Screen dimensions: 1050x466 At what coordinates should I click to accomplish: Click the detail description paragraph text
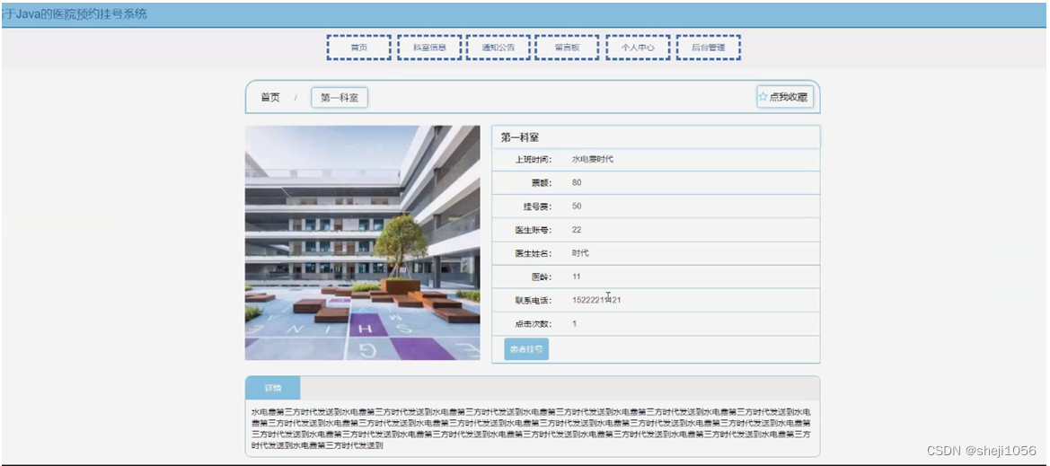pos(532,428)
